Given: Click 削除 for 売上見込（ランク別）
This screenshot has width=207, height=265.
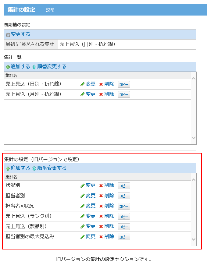Looking at the screenshot, I should click(109, 216).
